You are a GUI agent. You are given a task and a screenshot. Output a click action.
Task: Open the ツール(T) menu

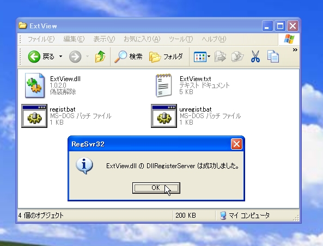pyautogui.click(x=181, y=39)
